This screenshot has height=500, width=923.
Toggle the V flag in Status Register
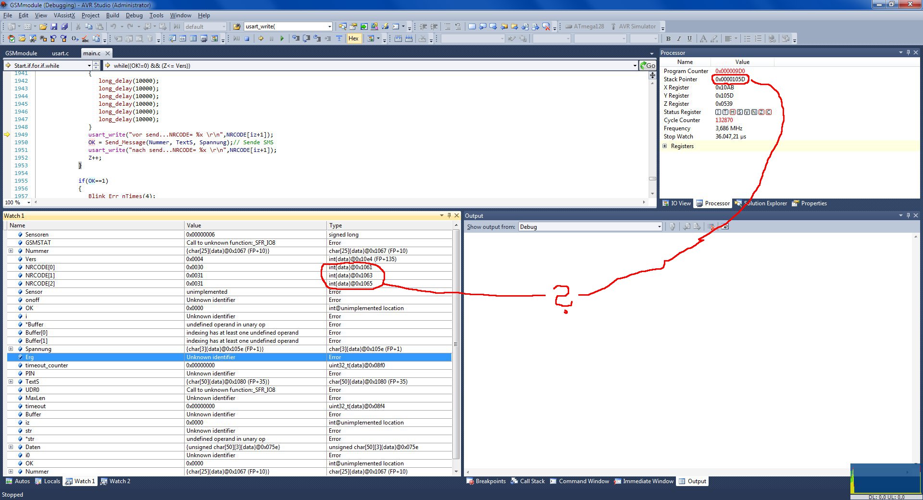747,112
